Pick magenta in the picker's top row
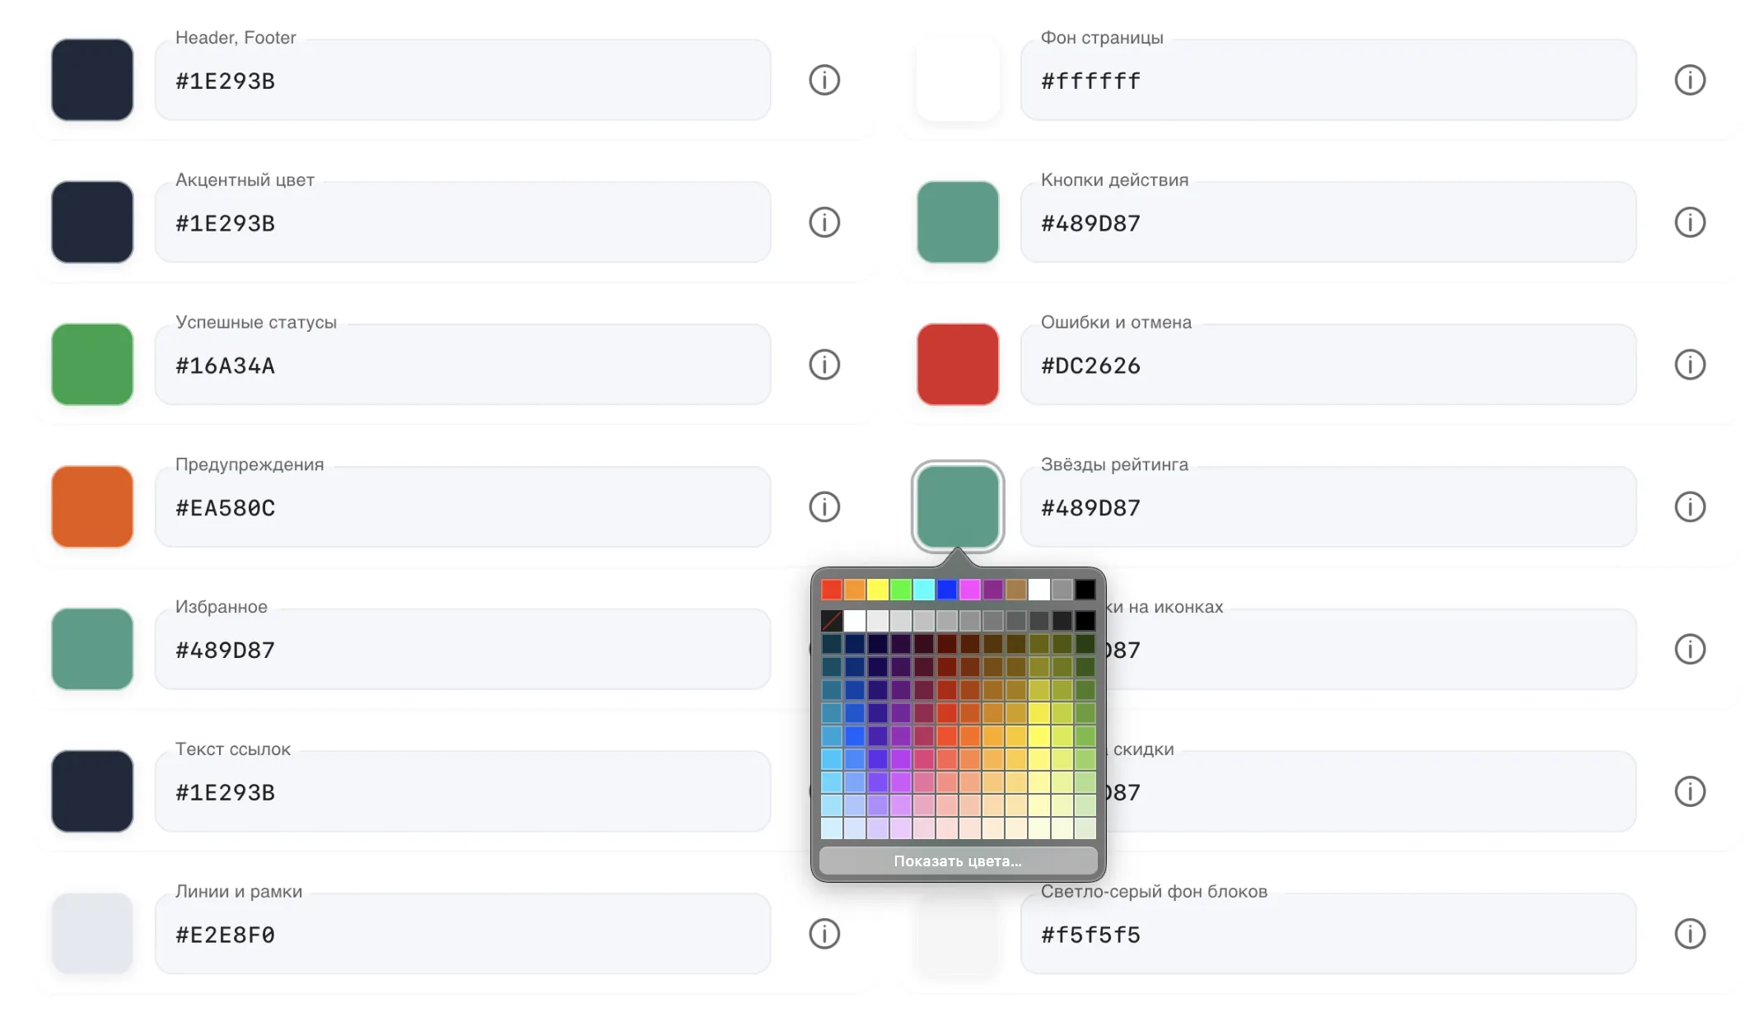This screenshot has height=1017, width=1764. pos(970,590)
